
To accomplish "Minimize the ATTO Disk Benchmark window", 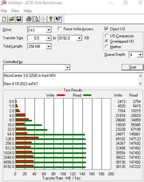I will click(111, 3).
